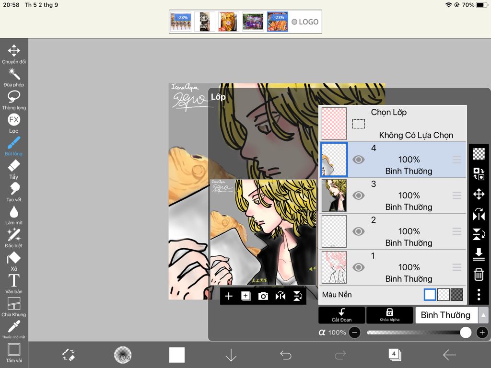Click the flip icon next to camera
This screenshot has height=368, width=491.
[280, 296]
